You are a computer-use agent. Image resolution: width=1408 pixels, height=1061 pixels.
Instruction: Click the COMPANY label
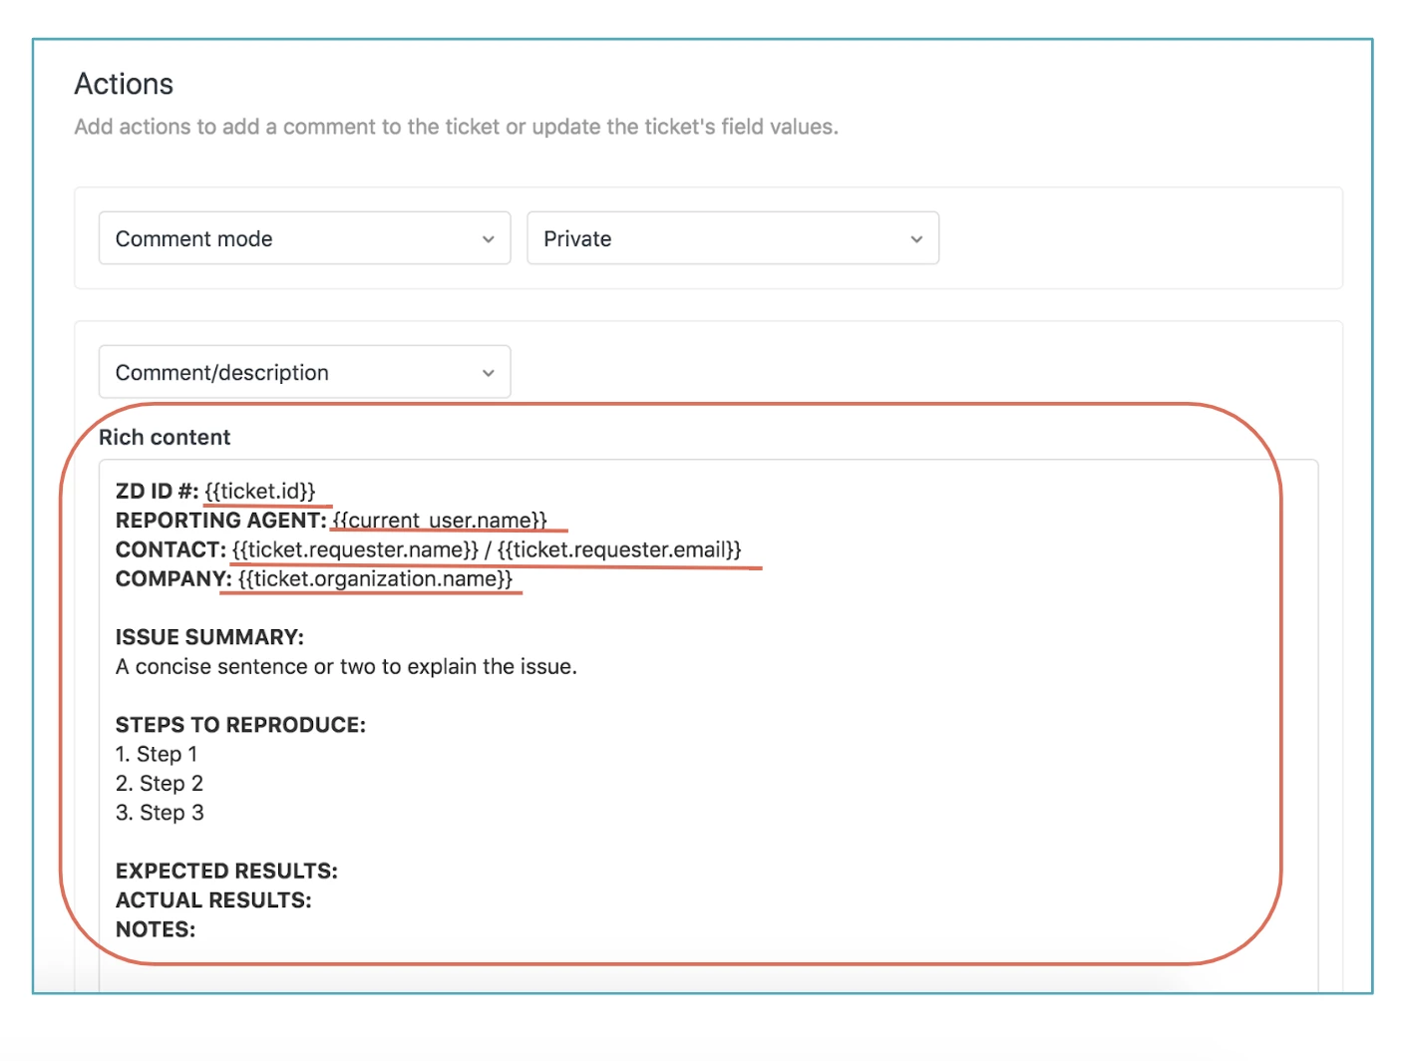tap(174, 579)
